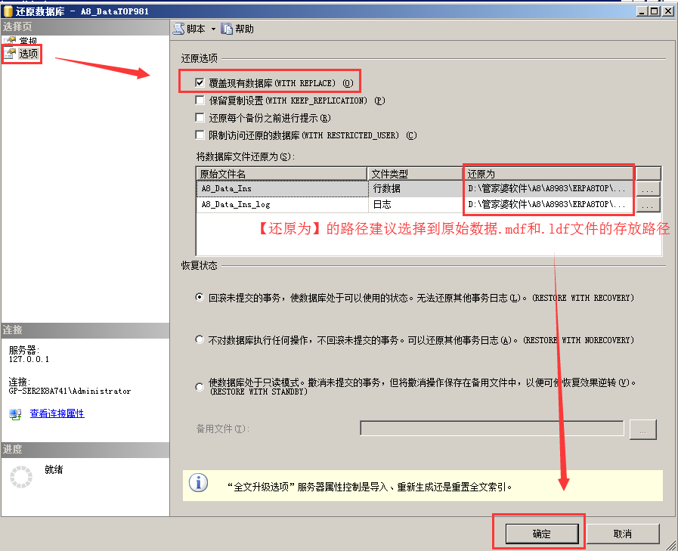
Task: Check 限制访问还原的数据库 (WITH RESTRICTED_USER)
Action: click(x=200, y=135)
